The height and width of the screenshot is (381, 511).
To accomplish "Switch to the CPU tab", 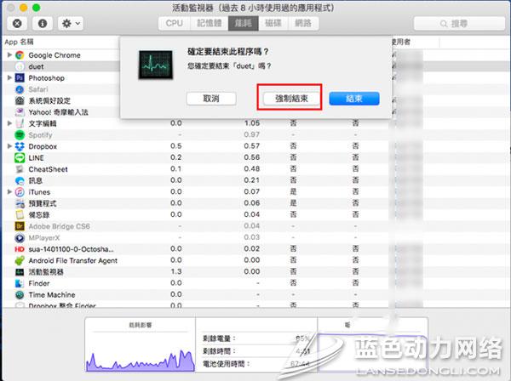I will pyautogui.click(x=175, y=24).
